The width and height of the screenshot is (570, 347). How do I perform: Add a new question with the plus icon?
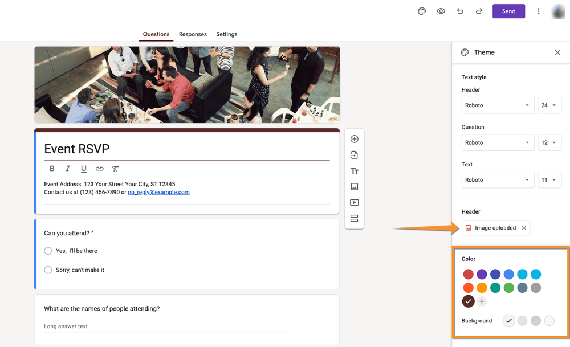pos(355,138)
